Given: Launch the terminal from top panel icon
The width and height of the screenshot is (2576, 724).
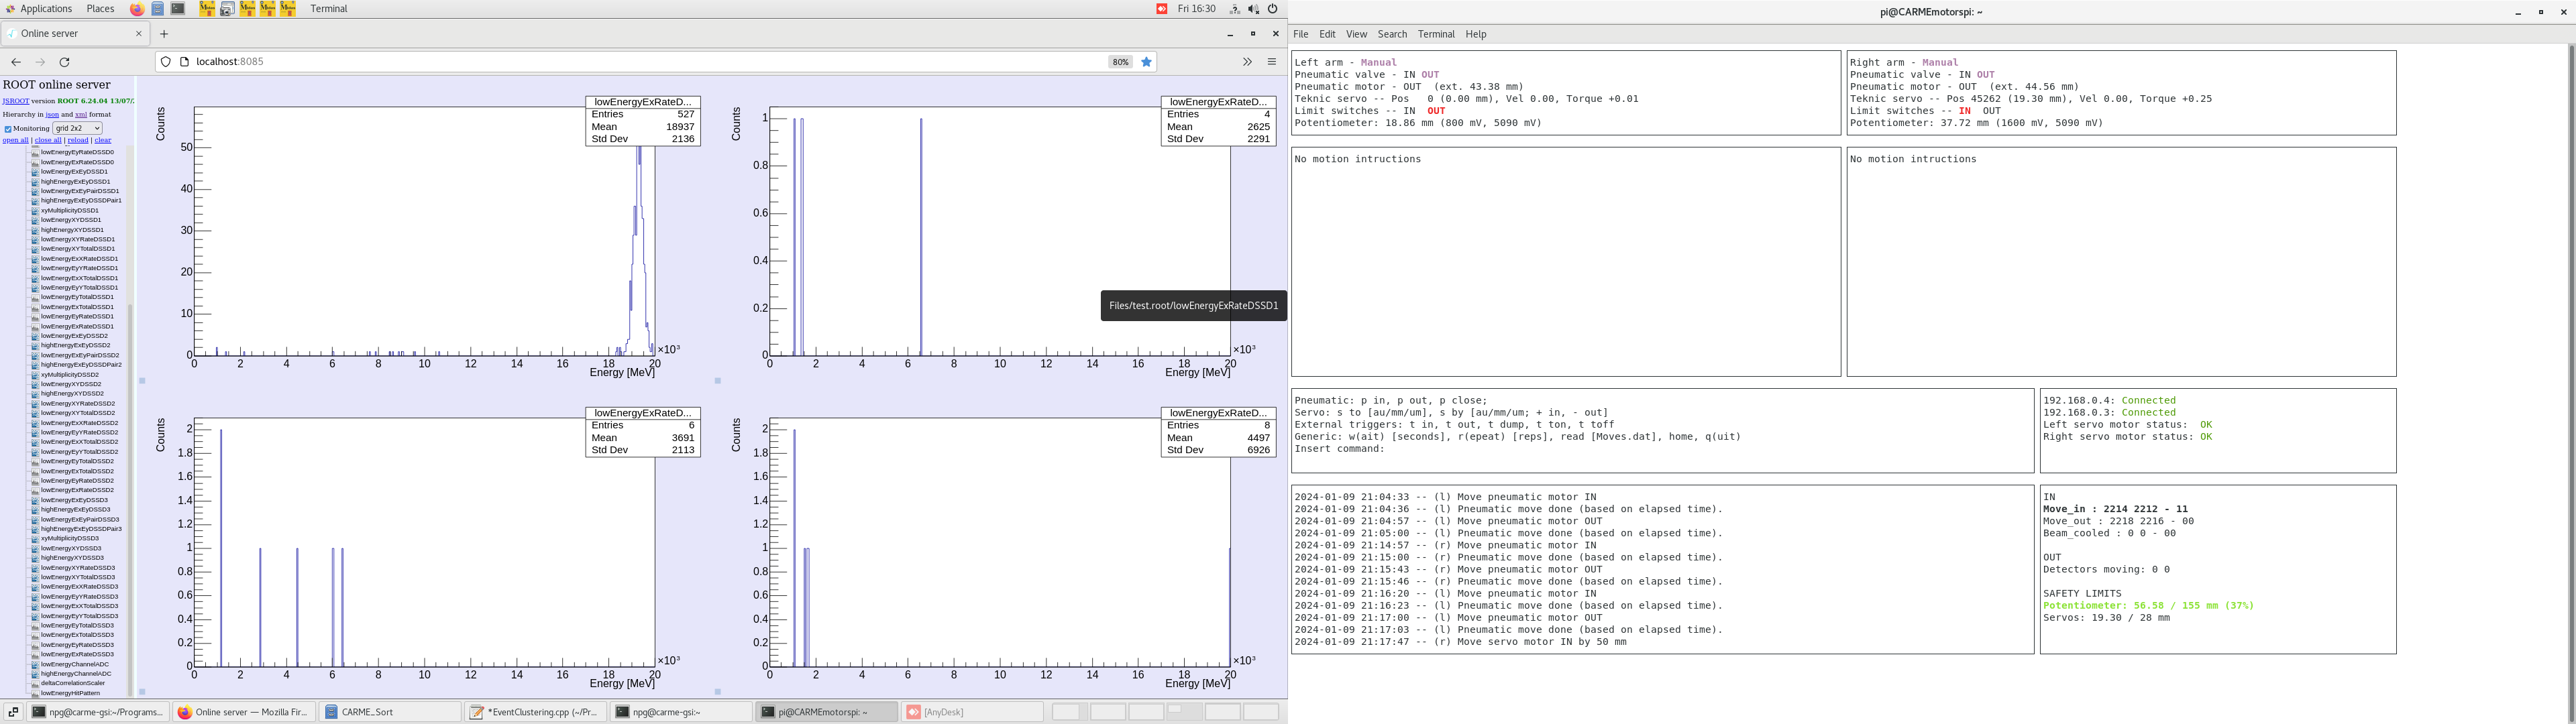Looking at the screenshot, I should click(178, 9).
